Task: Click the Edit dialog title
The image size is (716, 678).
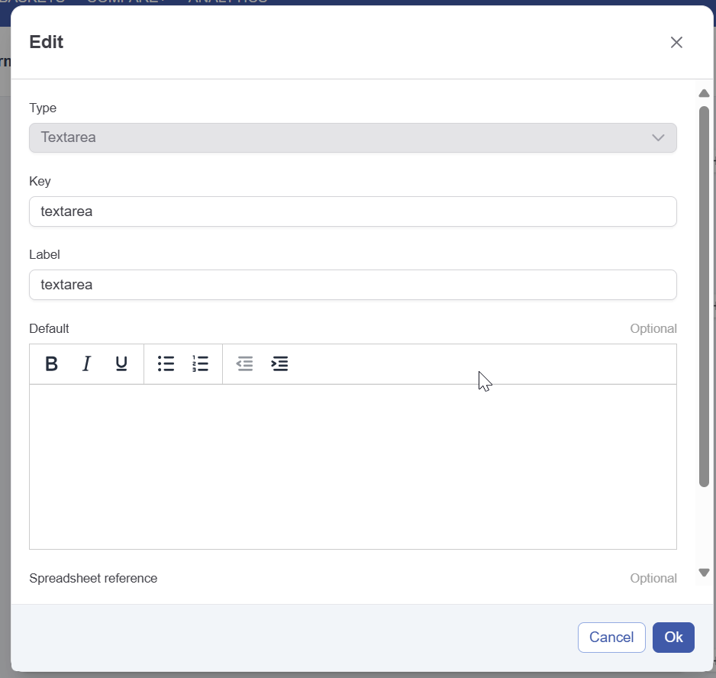Action: point(47,43)
